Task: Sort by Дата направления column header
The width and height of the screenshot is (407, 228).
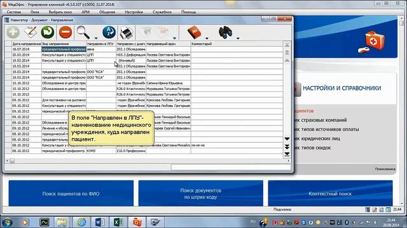Action: point(27,44)
